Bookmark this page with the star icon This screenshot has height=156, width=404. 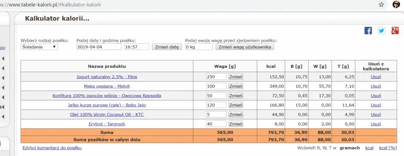382,5
